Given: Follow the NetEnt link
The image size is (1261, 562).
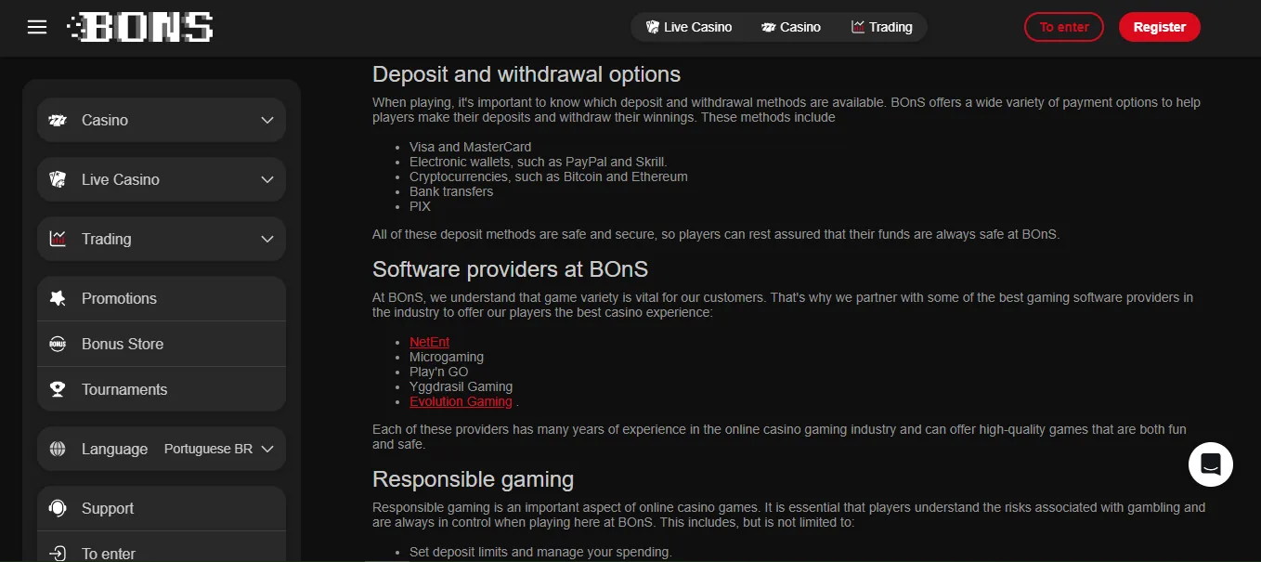Looking at the screenshot, I should click(429, 342).
